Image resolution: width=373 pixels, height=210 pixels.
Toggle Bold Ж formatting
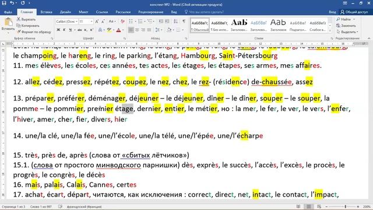58,30
